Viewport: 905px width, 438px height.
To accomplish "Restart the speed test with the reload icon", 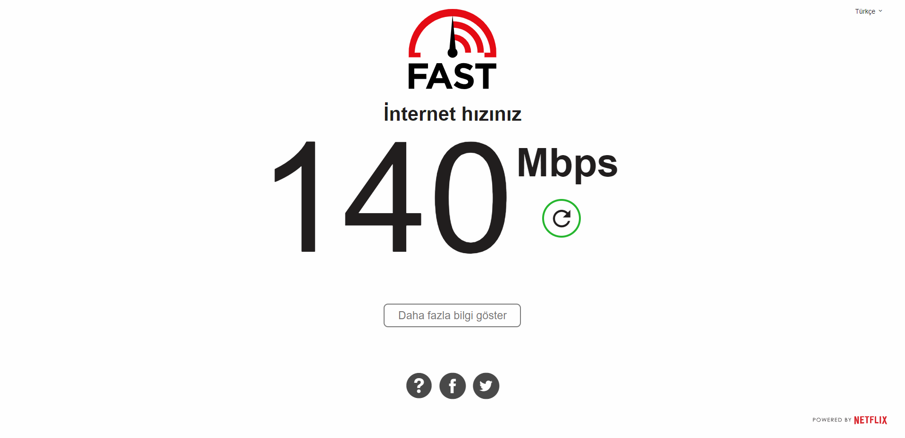I will coord(561,218).
